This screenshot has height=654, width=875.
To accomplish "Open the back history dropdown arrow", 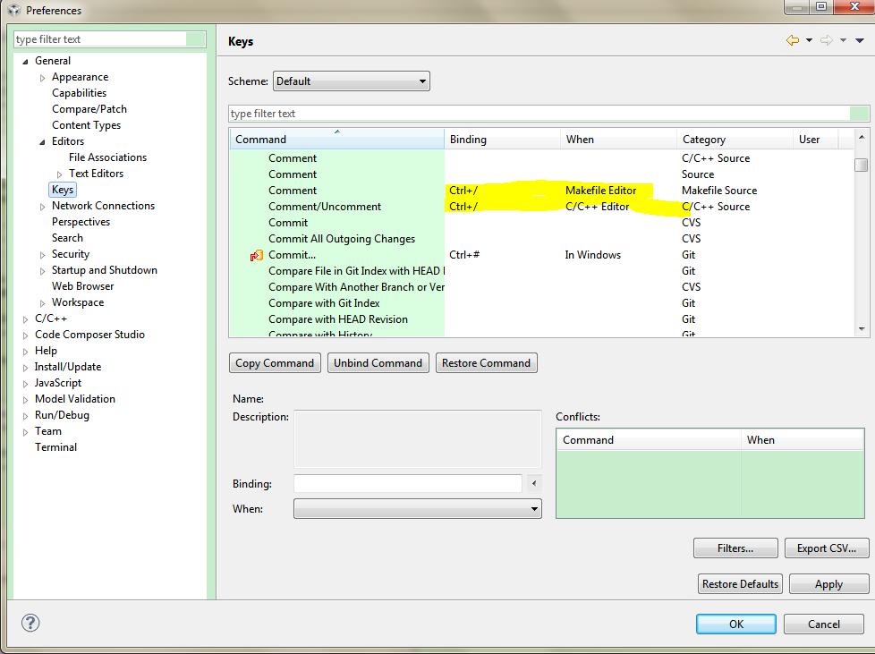I will [809, 40].
